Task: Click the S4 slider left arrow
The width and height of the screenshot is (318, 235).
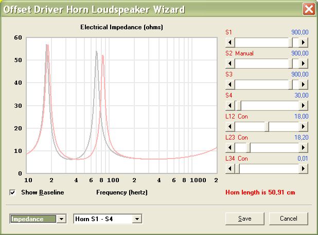Action: 230,106
